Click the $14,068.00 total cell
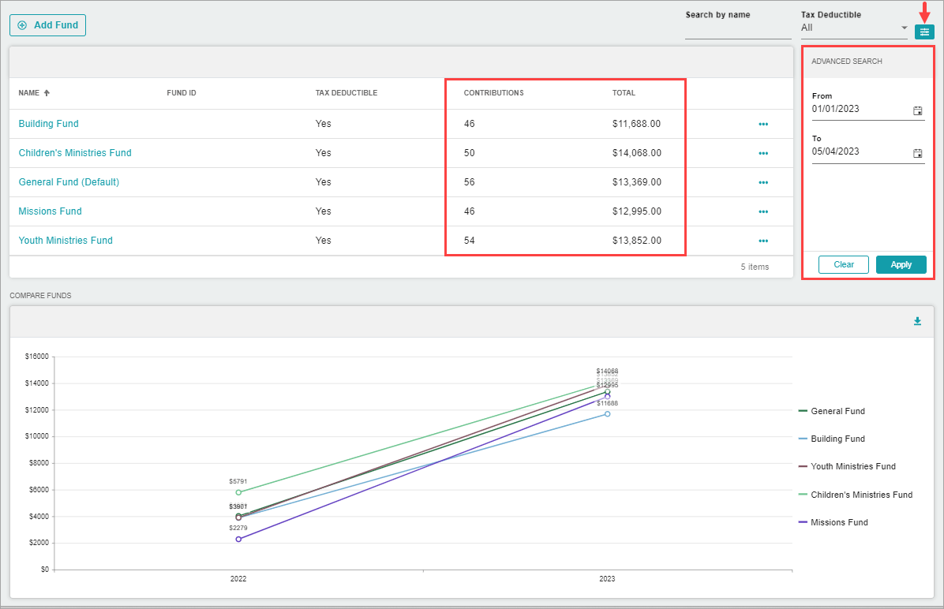Image resolution: width=944 pixels, height=609 pixels. 637,154
